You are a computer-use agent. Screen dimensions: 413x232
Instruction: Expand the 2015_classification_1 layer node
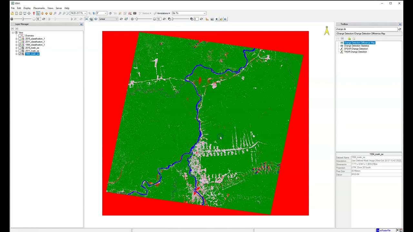[16, 39]
